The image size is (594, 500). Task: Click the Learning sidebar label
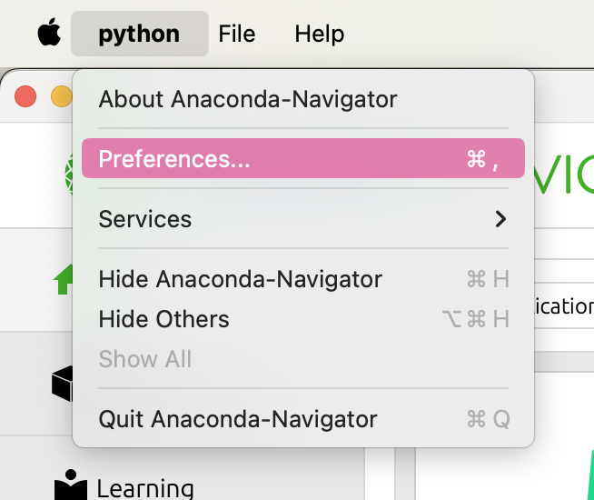click(x=145, y=488)
